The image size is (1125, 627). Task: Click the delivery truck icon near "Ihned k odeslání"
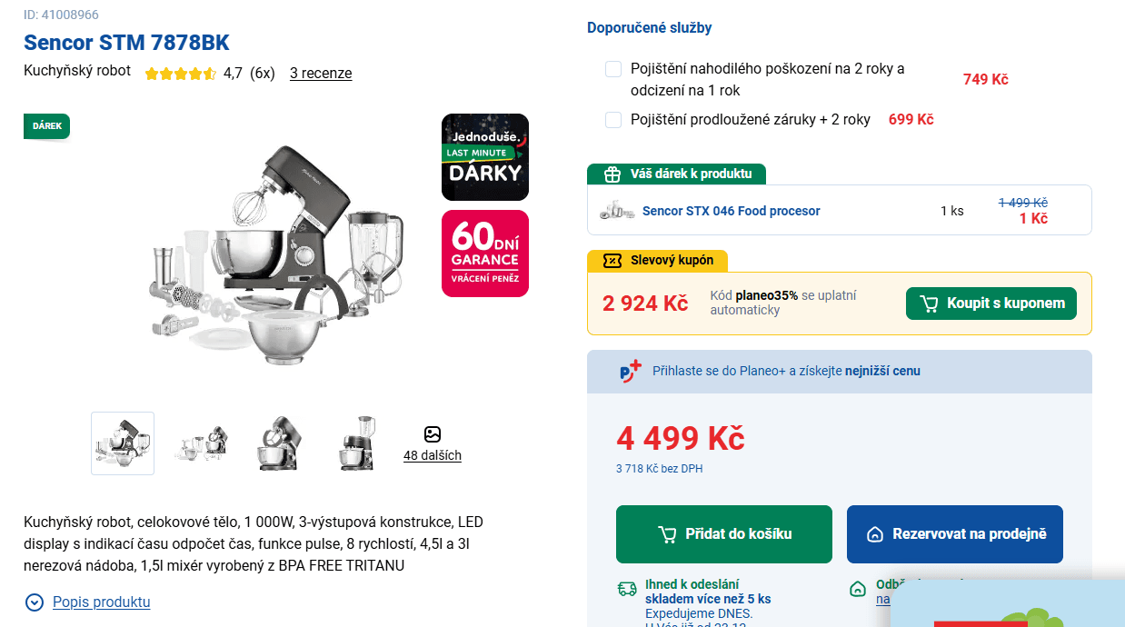point(626,588)
